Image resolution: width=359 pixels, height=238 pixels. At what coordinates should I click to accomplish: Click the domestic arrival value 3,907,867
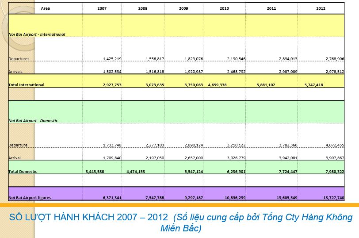click(x=335, y=158)
